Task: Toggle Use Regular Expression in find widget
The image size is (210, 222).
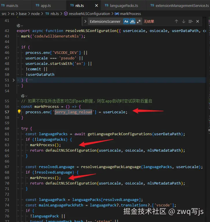Action: pos(139,21)
